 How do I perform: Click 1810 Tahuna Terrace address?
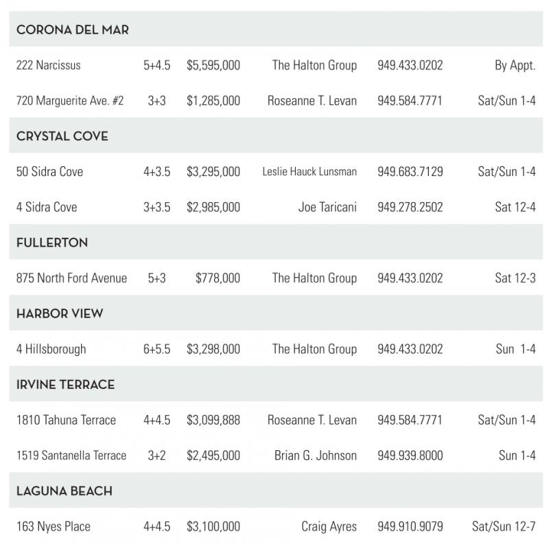(66, 420)
